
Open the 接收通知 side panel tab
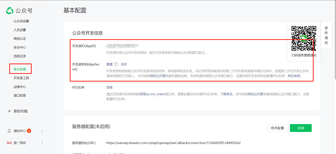[326, 35]
